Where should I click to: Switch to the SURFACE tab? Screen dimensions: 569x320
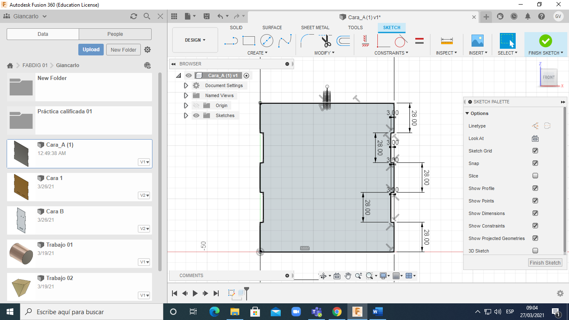(272, 27)
